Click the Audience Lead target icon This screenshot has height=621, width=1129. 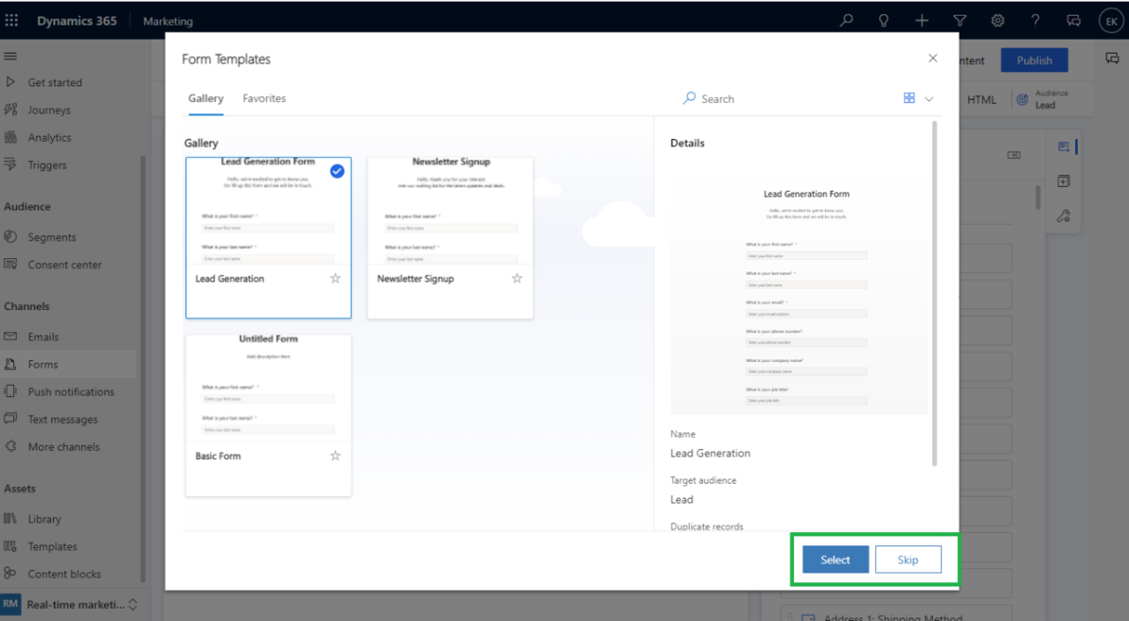tap(1022, 99)
